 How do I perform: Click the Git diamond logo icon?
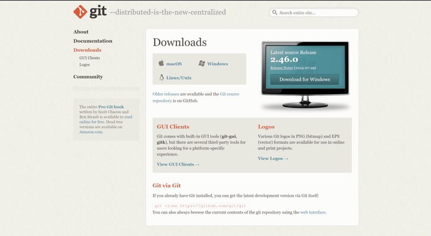(80, 12)
